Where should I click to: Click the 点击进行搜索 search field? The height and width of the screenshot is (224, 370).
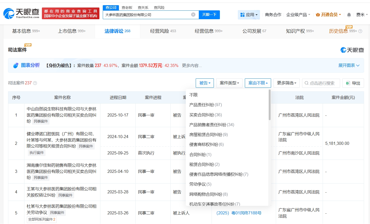322,83
